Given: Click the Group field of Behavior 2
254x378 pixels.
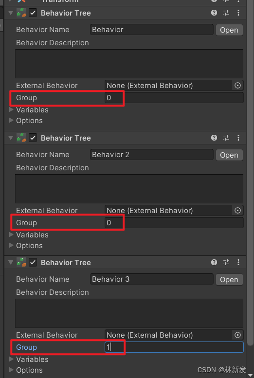Looking at the screenshot, I should point(174,223).
